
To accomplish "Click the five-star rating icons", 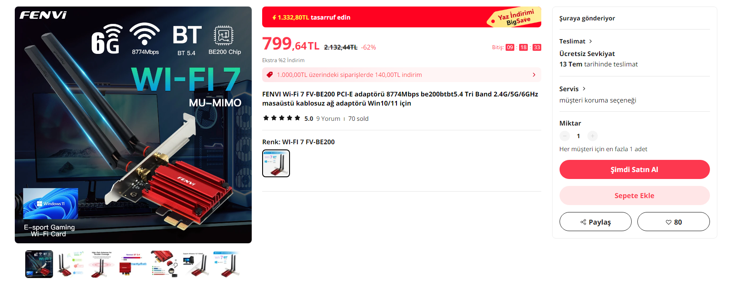I will click(x=282, y=118).
